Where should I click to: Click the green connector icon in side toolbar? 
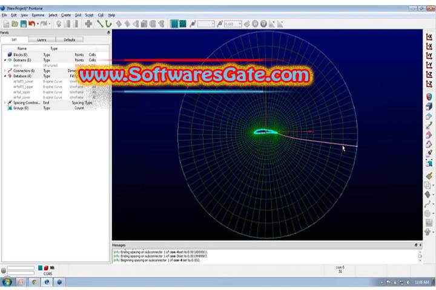point(429,126)
